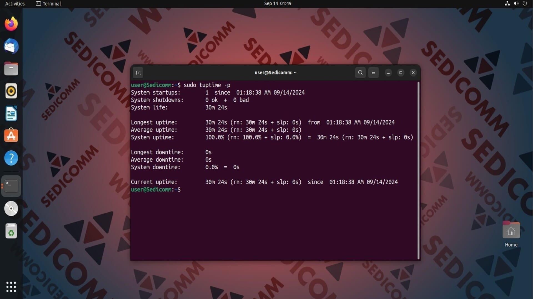Launch Firefox from the dock

[x=11, y=24]
